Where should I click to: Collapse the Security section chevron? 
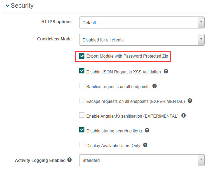pos(8,6)
